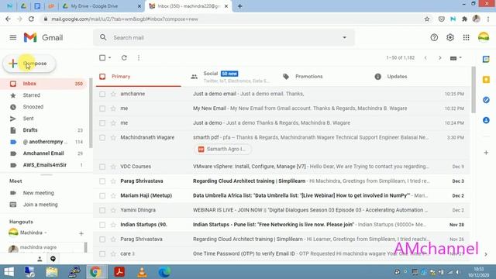Star the amchanne demo email
Screen dimensions: 496x279
point(113,94)
